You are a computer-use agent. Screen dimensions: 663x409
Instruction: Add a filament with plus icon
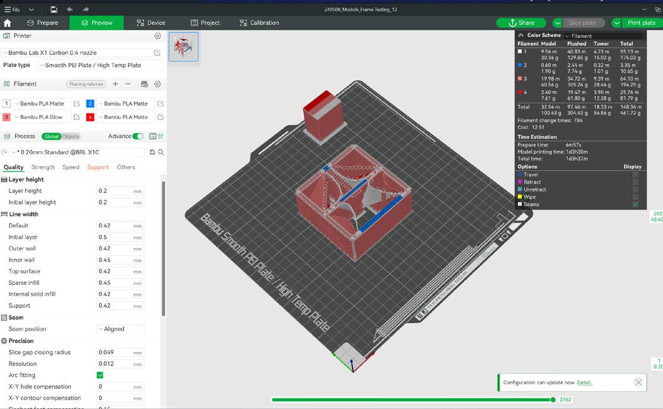(x=115, y=84)
